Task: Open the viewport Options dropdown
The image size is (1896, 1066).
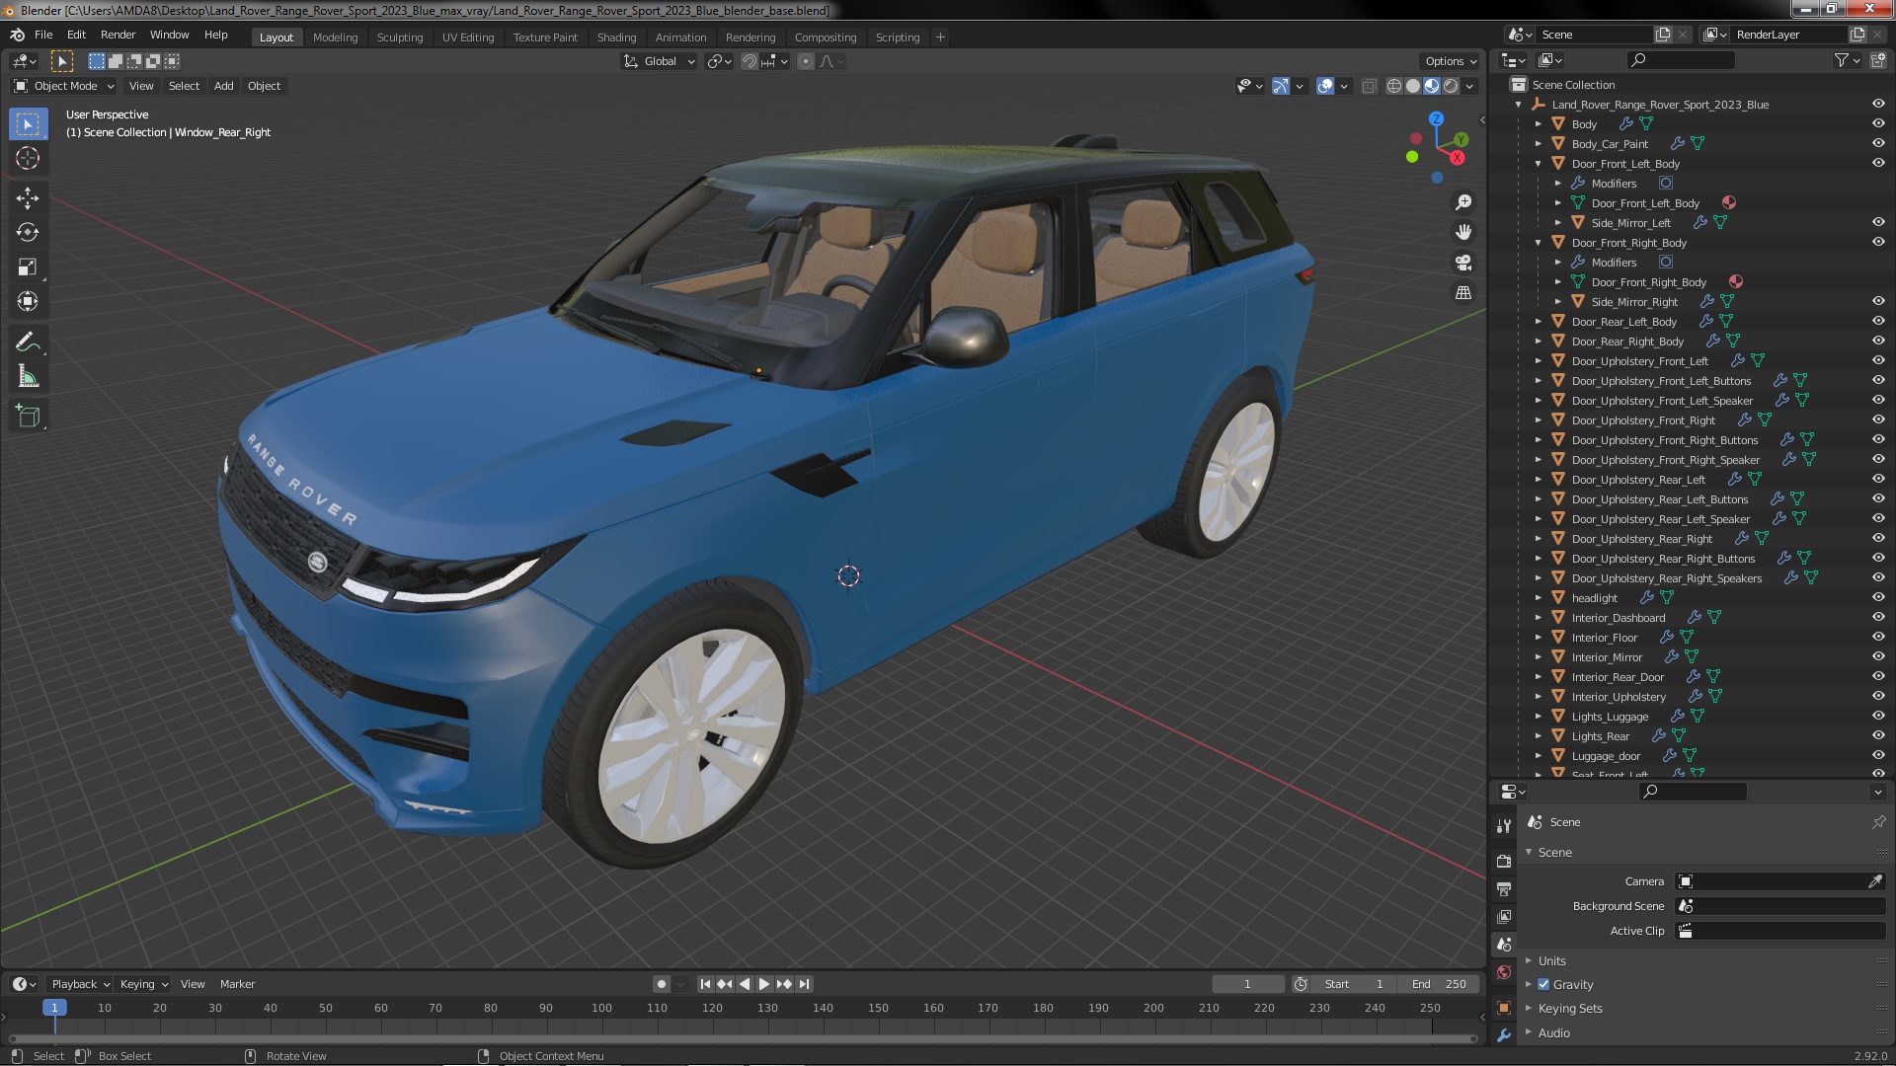Action: point(1451,61)
